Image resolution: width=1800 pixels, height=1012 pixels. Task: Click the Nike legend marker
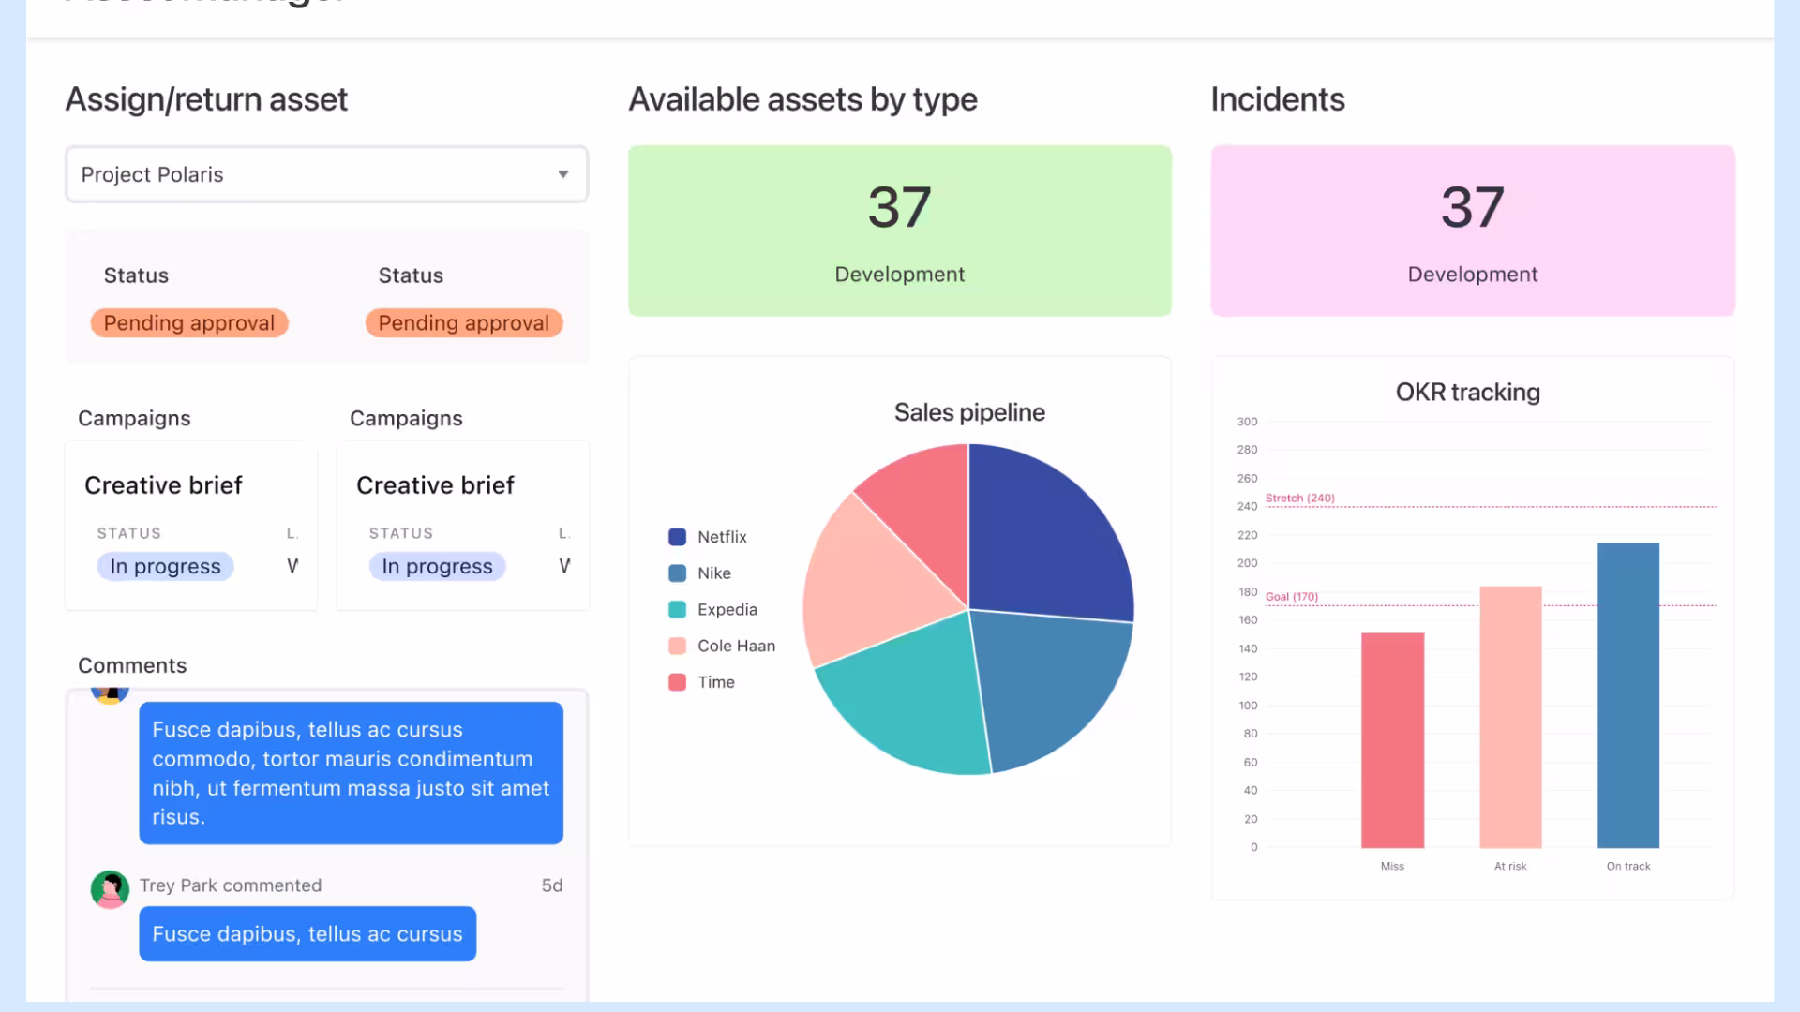[677, 573]
